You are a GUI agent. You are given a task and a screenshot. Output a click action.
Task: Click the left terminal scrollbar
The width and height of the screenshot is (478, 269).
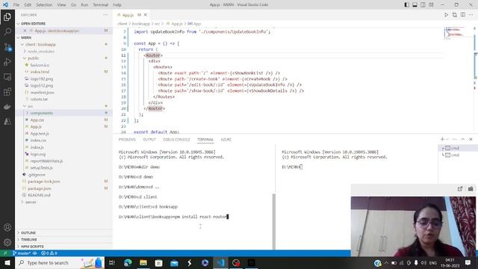[x=274, y=221]
